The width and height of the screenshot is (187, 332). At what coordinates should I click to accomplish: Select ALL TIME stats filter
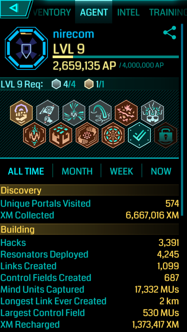pos(26,171)
